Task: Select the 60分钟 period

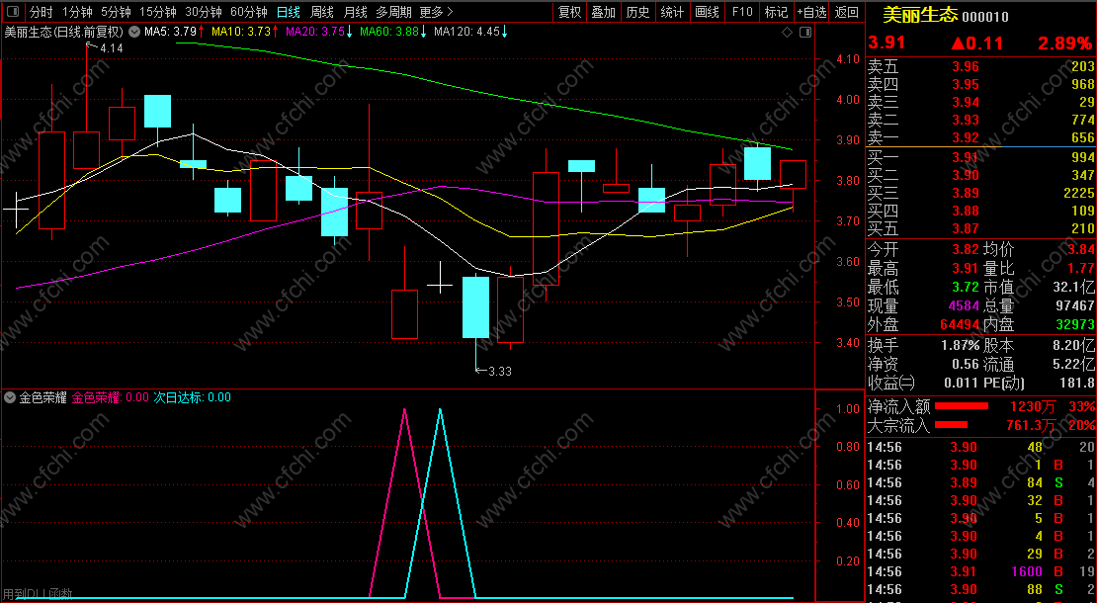Action: pos(249,12)
